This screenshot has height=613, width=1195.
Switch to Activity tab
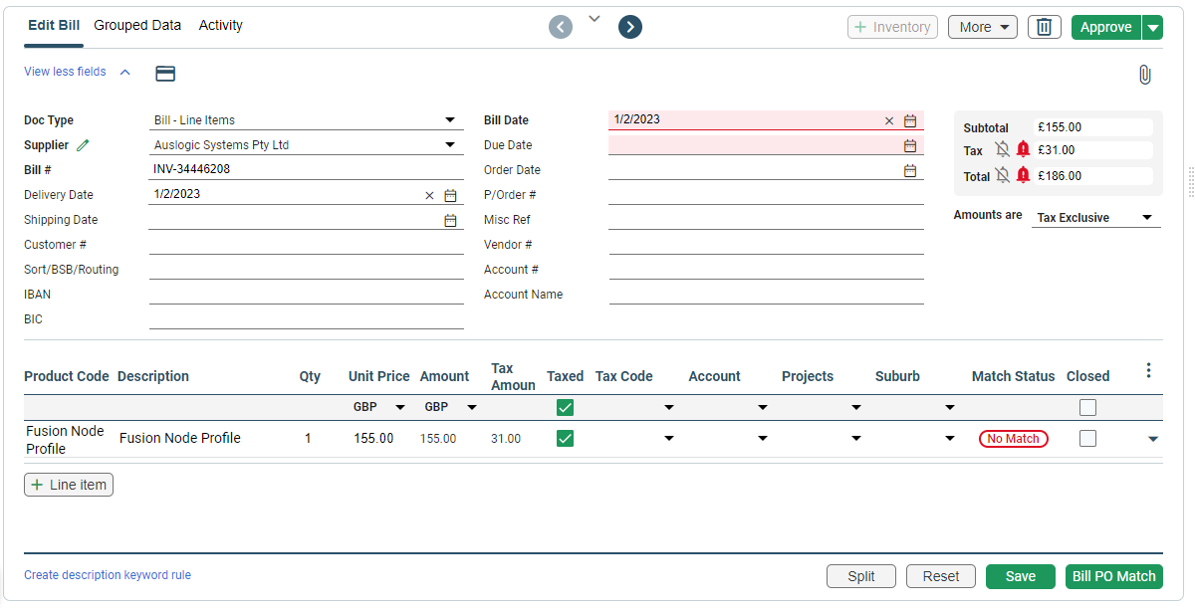[221, 25]
